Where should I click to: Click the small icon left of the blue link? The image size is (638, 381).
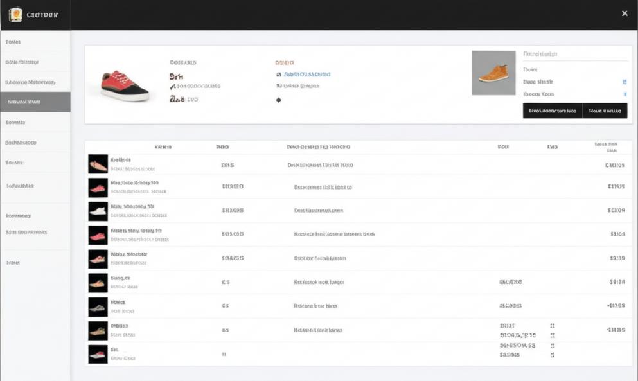click(x=279, y=75)
